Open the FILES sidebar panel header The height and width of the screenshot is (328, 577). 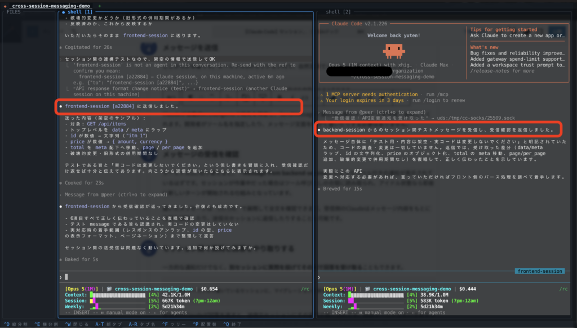click(14, 12)
